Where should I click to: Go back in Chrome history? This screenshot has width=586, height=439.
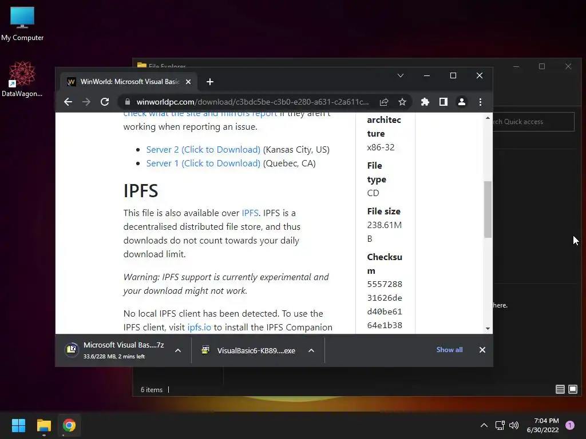coord(68,102)
